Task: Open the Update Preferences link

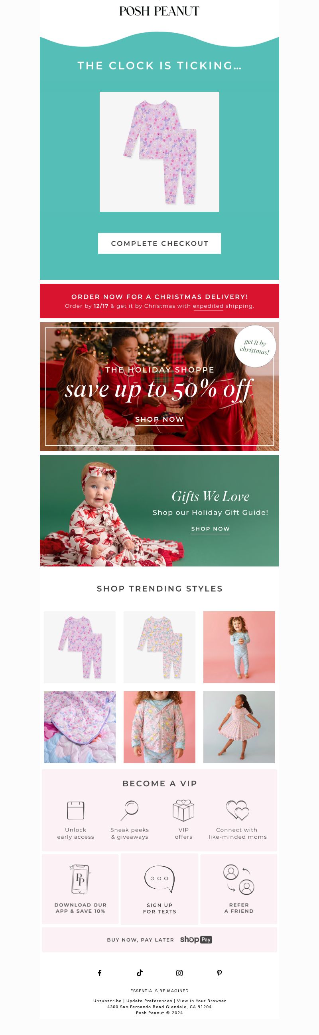Action: [149, 1001]
